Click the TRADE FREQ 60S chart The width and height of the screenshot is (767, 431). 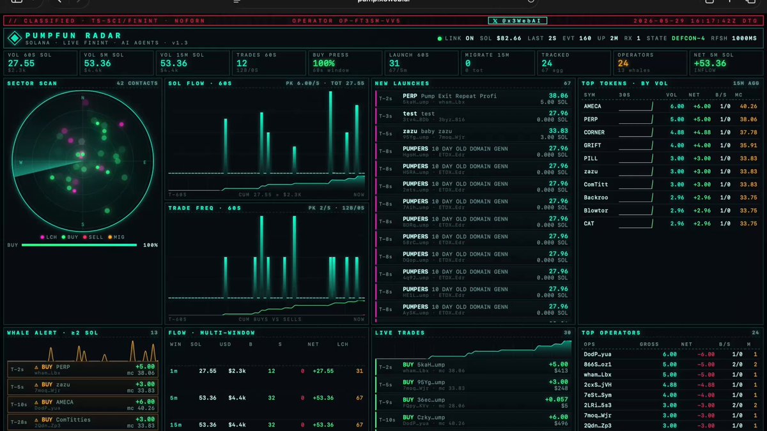click(x=267, y=264)
